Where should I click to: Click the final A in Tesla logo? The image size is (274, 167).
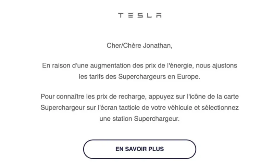tap(159, 15)
